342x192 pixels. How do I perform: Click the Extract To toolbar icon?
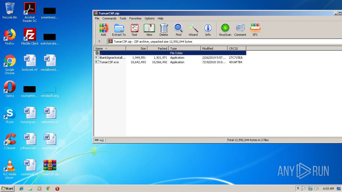pos(119,30)
